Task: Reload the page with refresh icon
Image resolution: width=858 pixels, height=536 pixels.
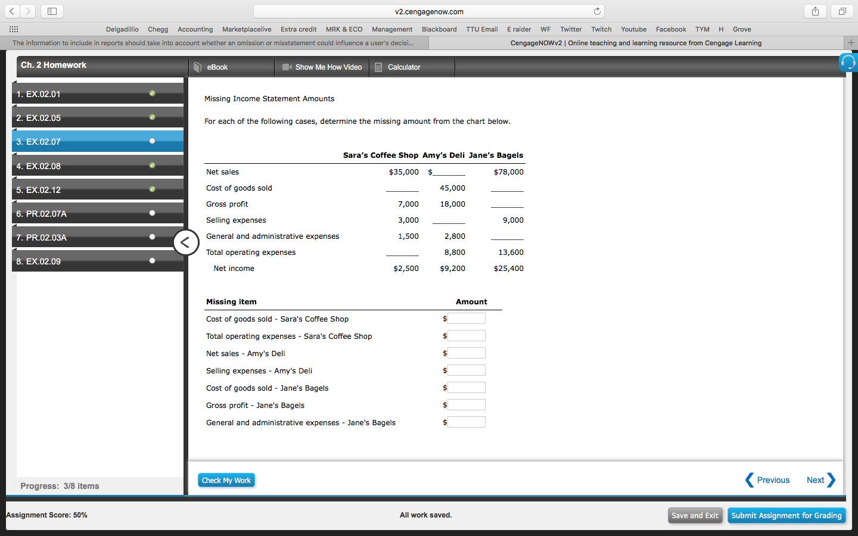Action: click(597, 10)
